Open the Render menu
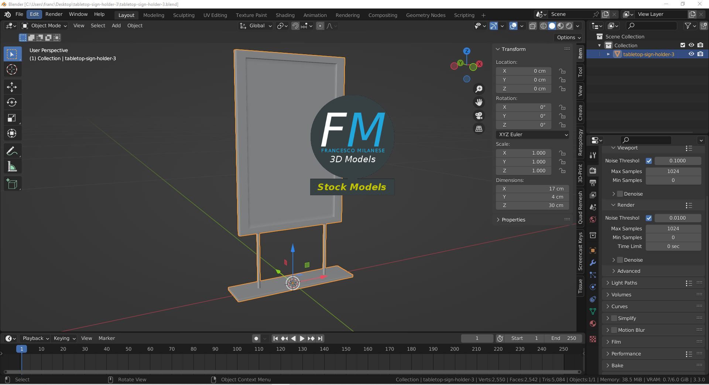This screenshot has width=709, height=385. click(54, 14)
